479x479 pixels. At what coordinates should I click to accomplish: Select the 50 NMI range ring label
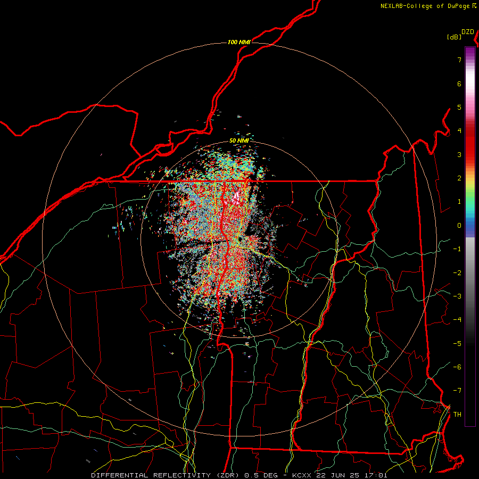[x=239, y=141]
